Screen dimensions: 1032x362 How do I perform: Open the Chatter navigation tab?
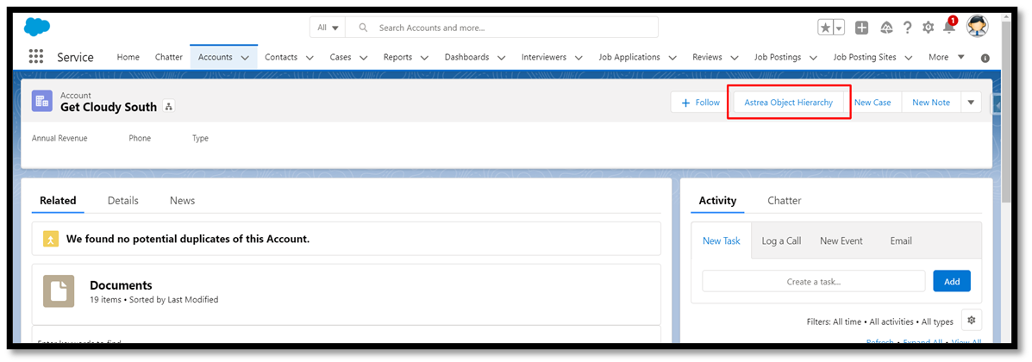coord(168,57)
